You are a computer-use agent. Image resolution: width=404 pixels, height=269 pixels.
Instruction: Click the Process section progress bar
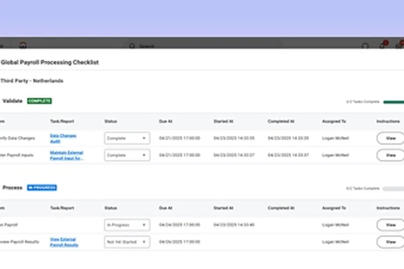click(394, 189)
